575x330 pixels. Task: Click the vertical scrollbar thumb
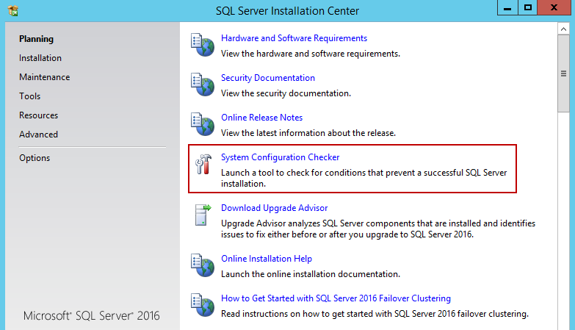(x=564, y=73)
